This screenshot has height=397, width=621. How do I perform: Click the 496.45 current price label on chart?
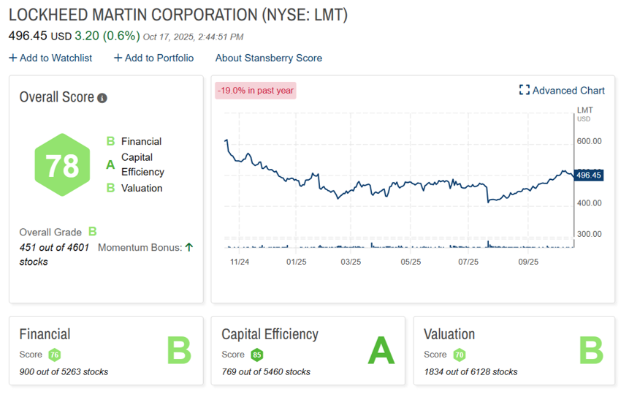pos(587,175)
